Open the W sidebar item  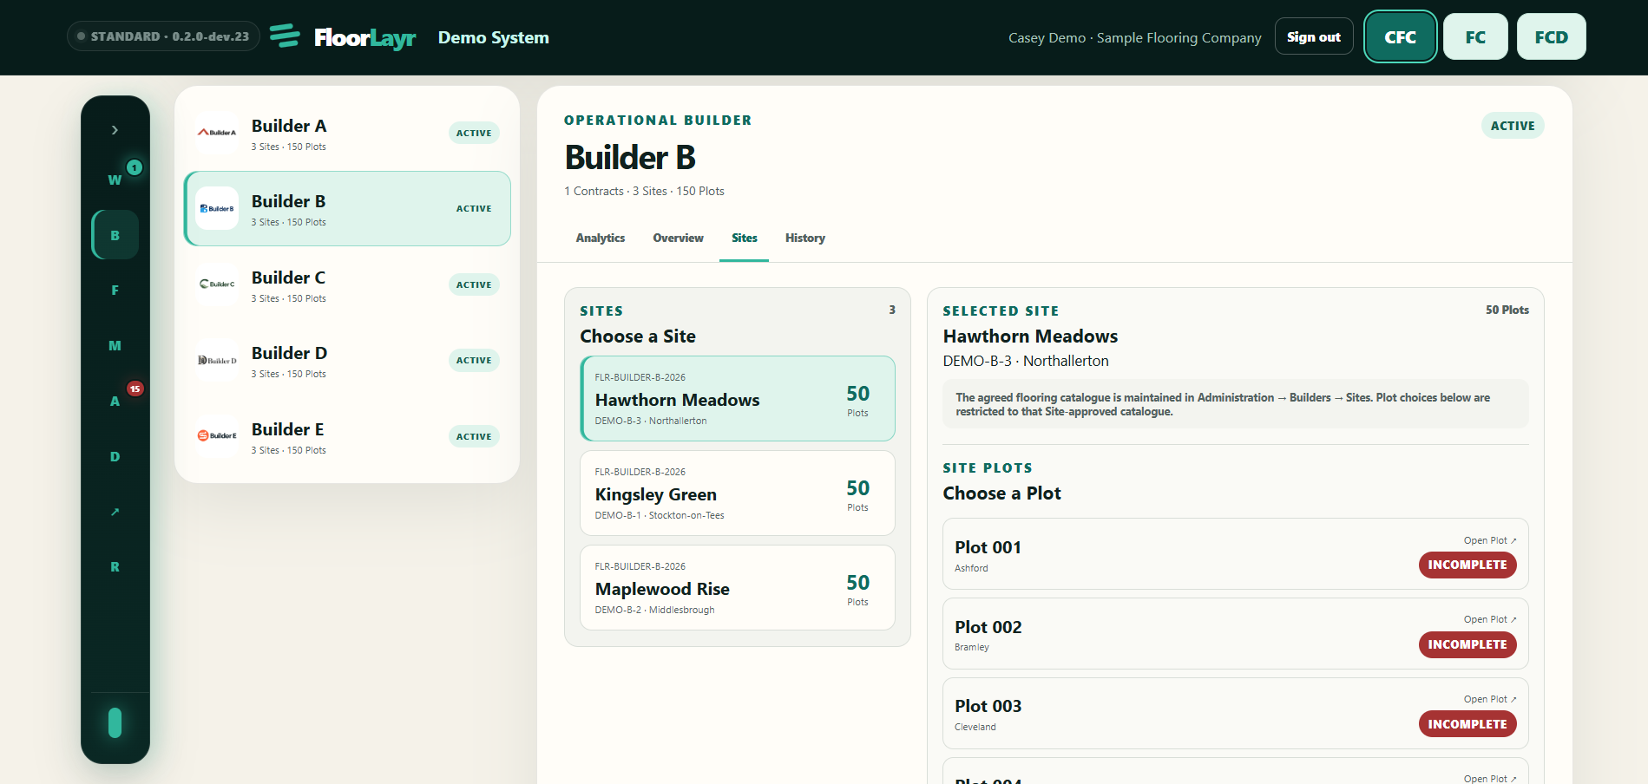coord(115,180)
